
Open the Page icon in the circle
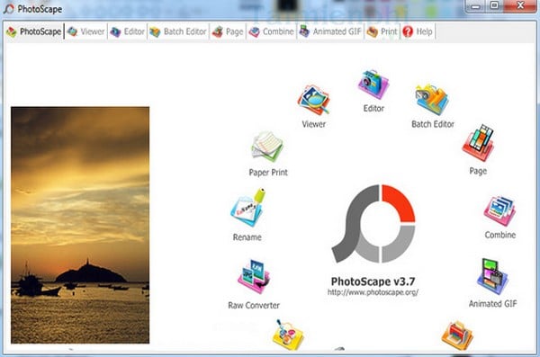click(479, 143)
